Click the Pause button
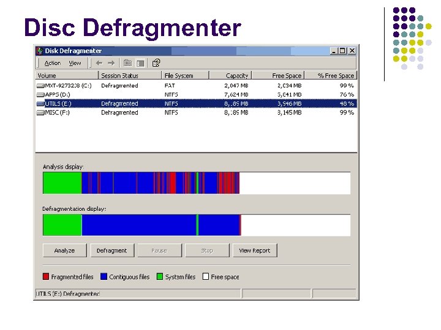This screenshot has height=330, width=441. coord(160,251)
